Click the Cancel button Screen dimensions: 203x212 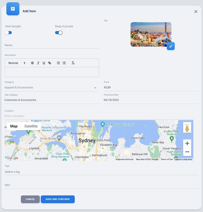[x=30, y=199]
